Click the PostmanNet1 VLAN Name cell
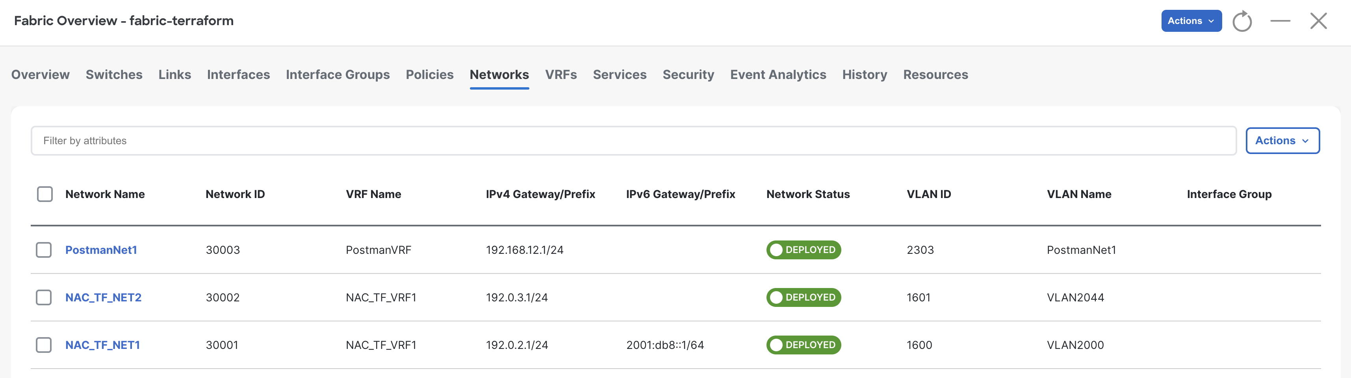Viewport: 1351px width, 378px height. pyautogui.click(x=1081, y=250)
